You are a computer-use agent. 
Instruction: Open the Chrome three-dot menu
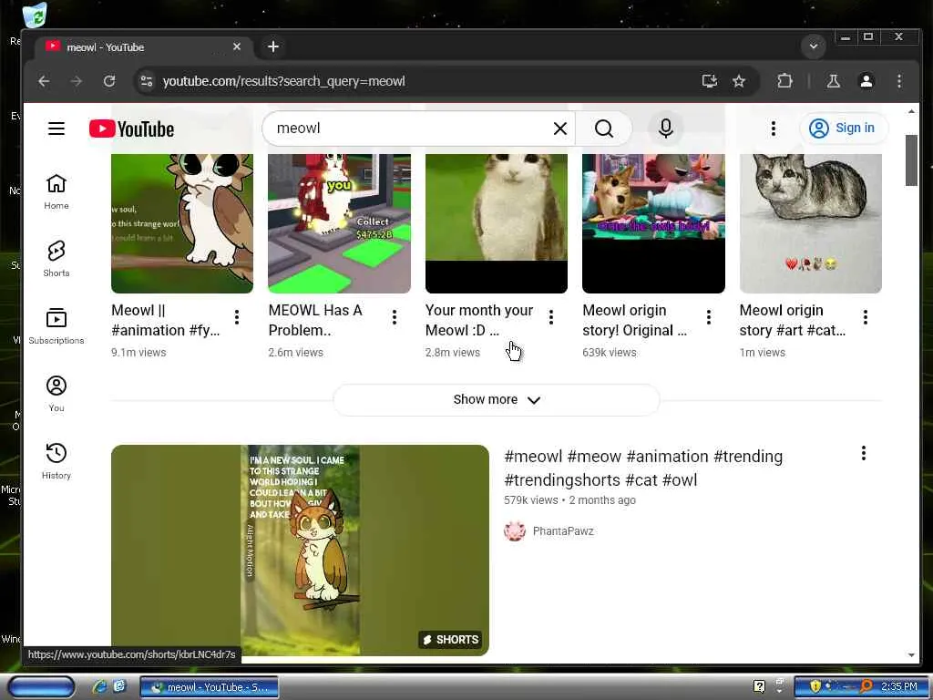pyautogui.click(x=899, y=81)
